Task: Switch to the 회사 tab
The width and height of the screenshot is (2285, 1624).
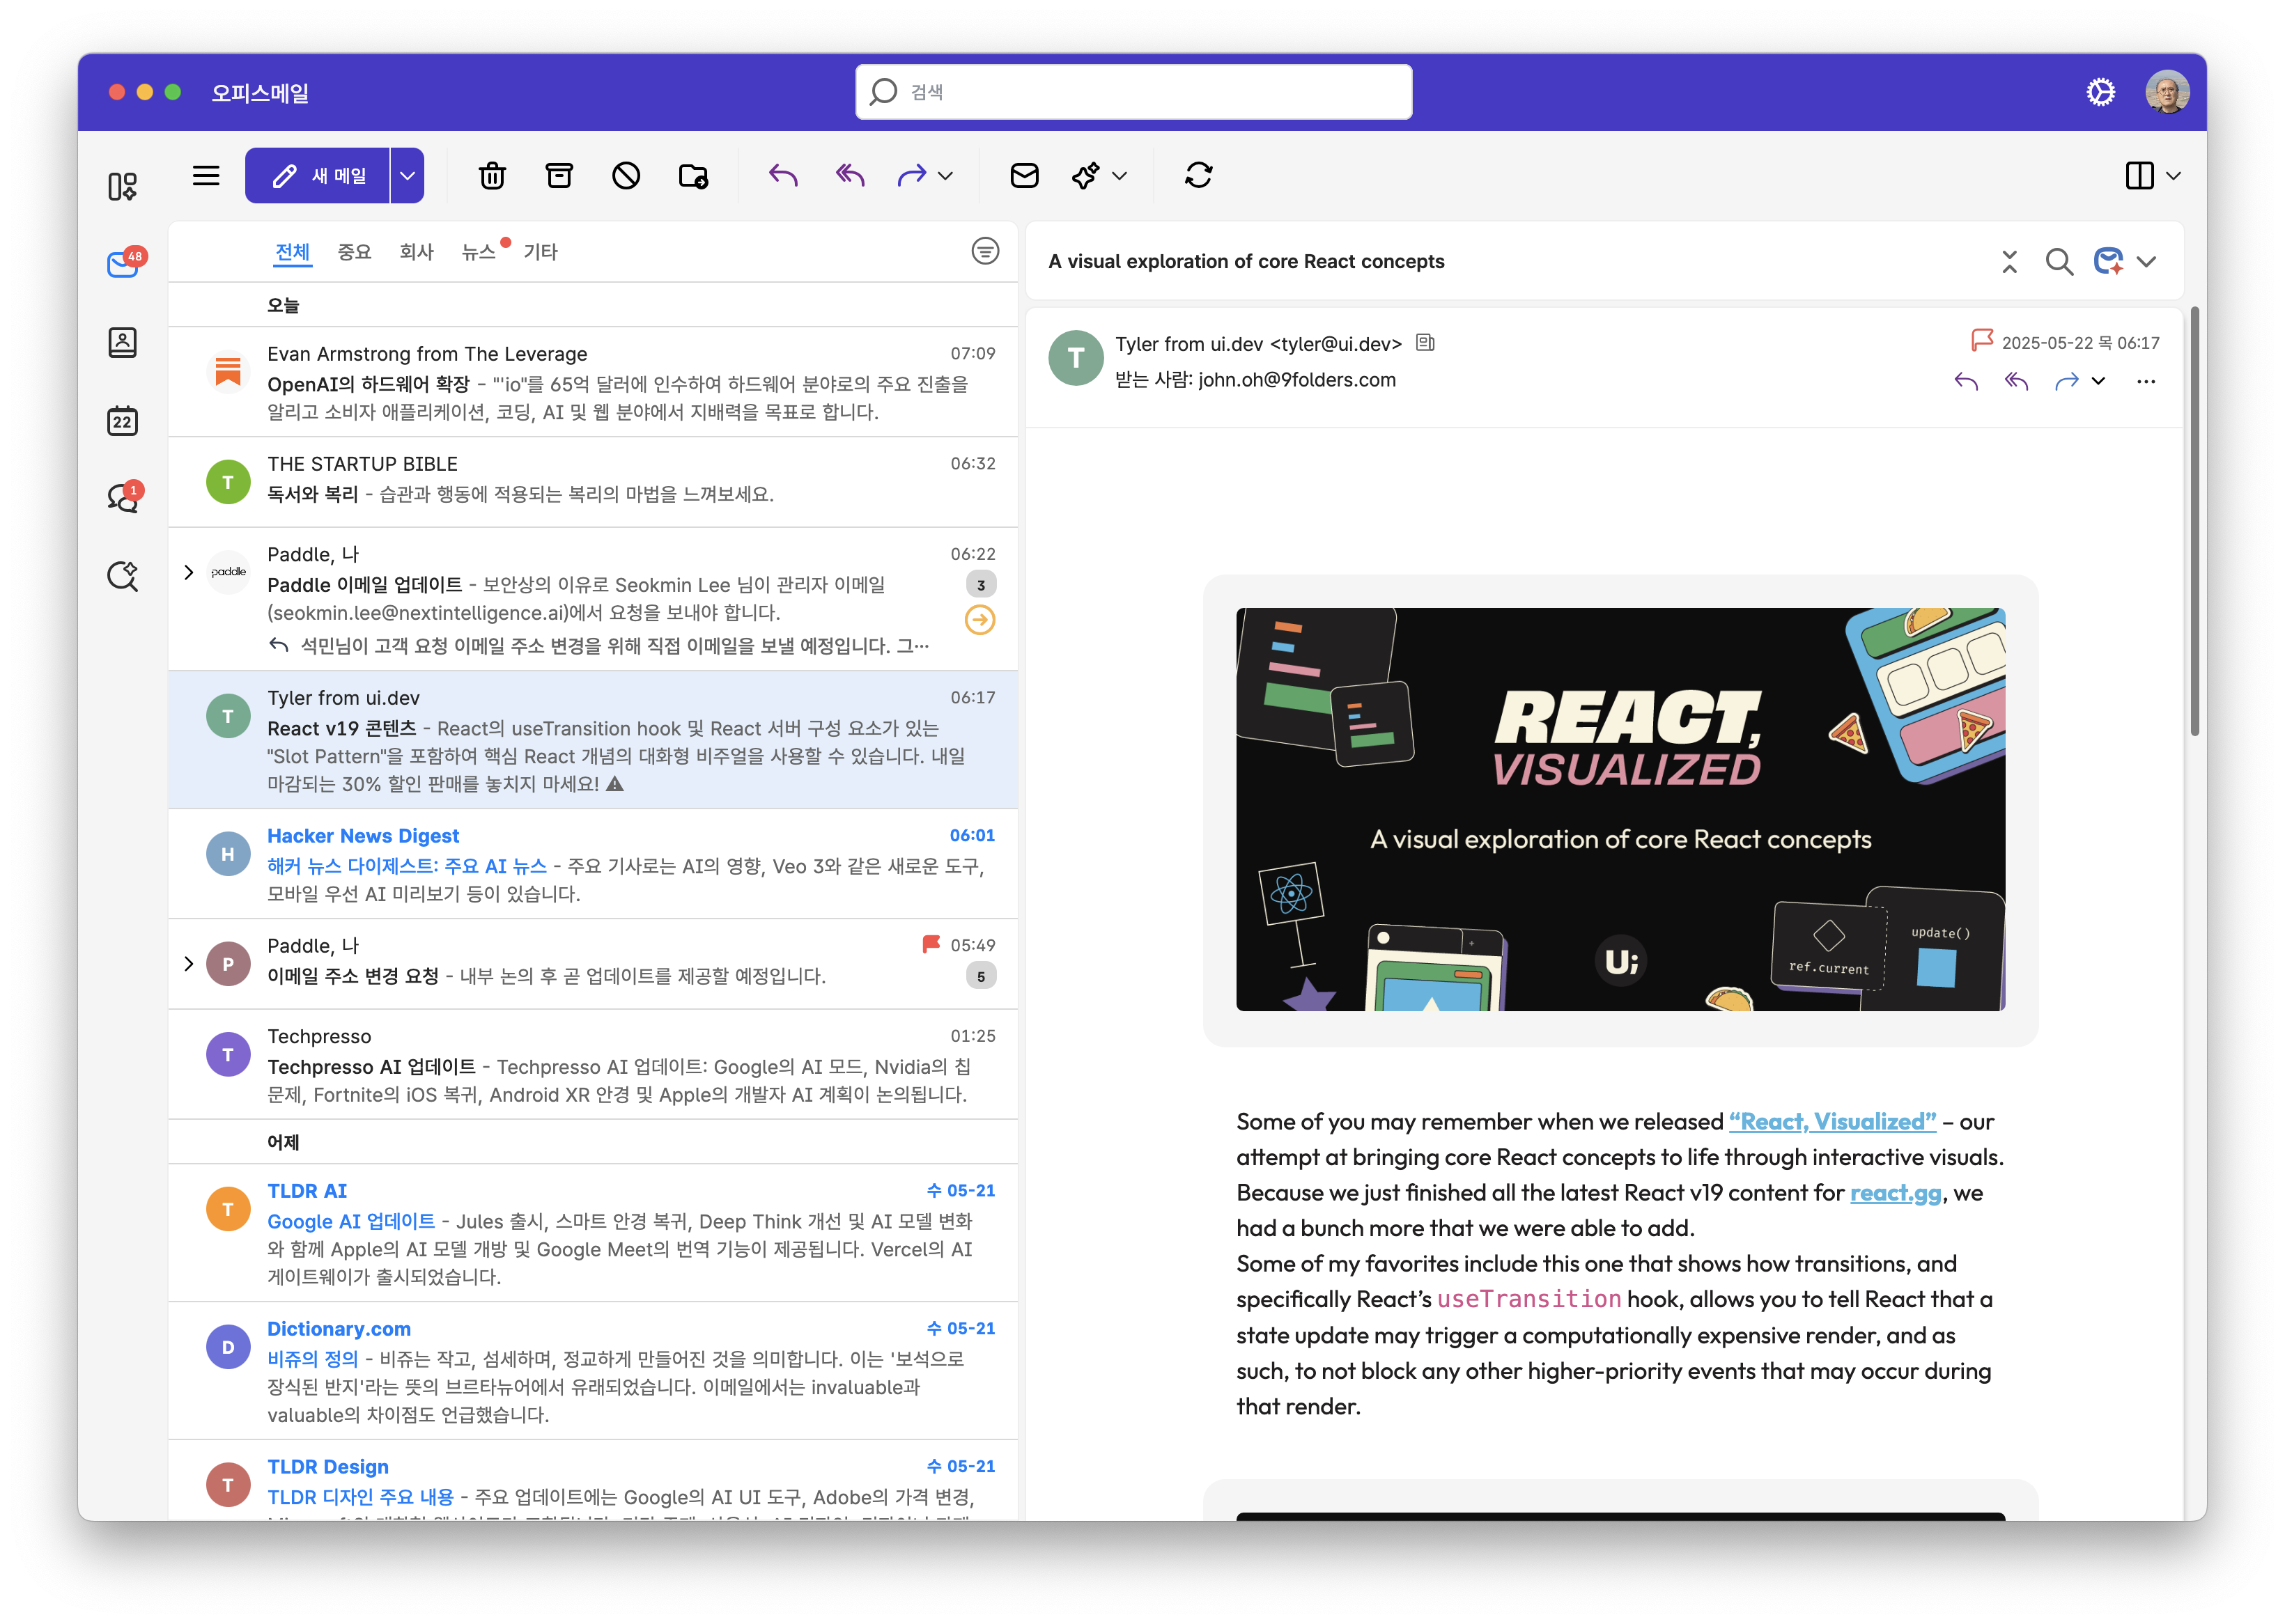Action: click(x=416, y=252)
